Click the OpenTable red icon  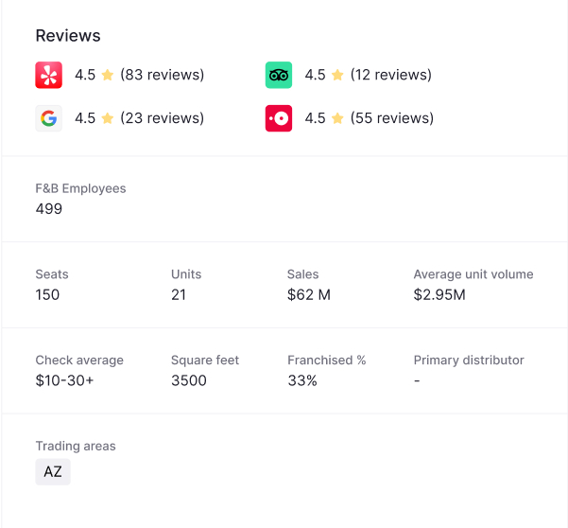click(279, 118)
